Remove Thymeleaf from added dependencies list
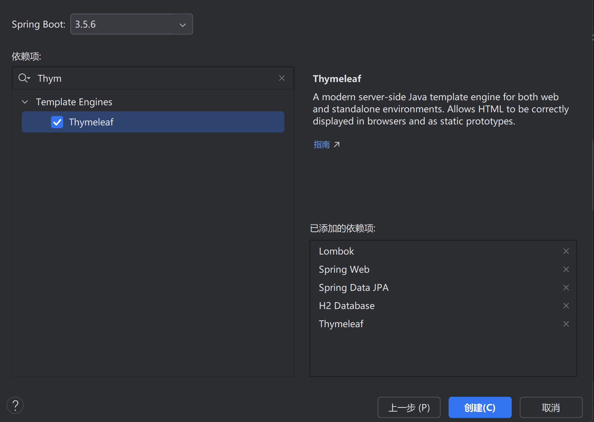 (x=566, y=324)
